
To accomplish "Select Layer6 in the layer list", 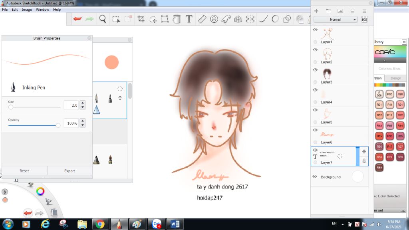I will pyautogui.click(x=340, y=136).
